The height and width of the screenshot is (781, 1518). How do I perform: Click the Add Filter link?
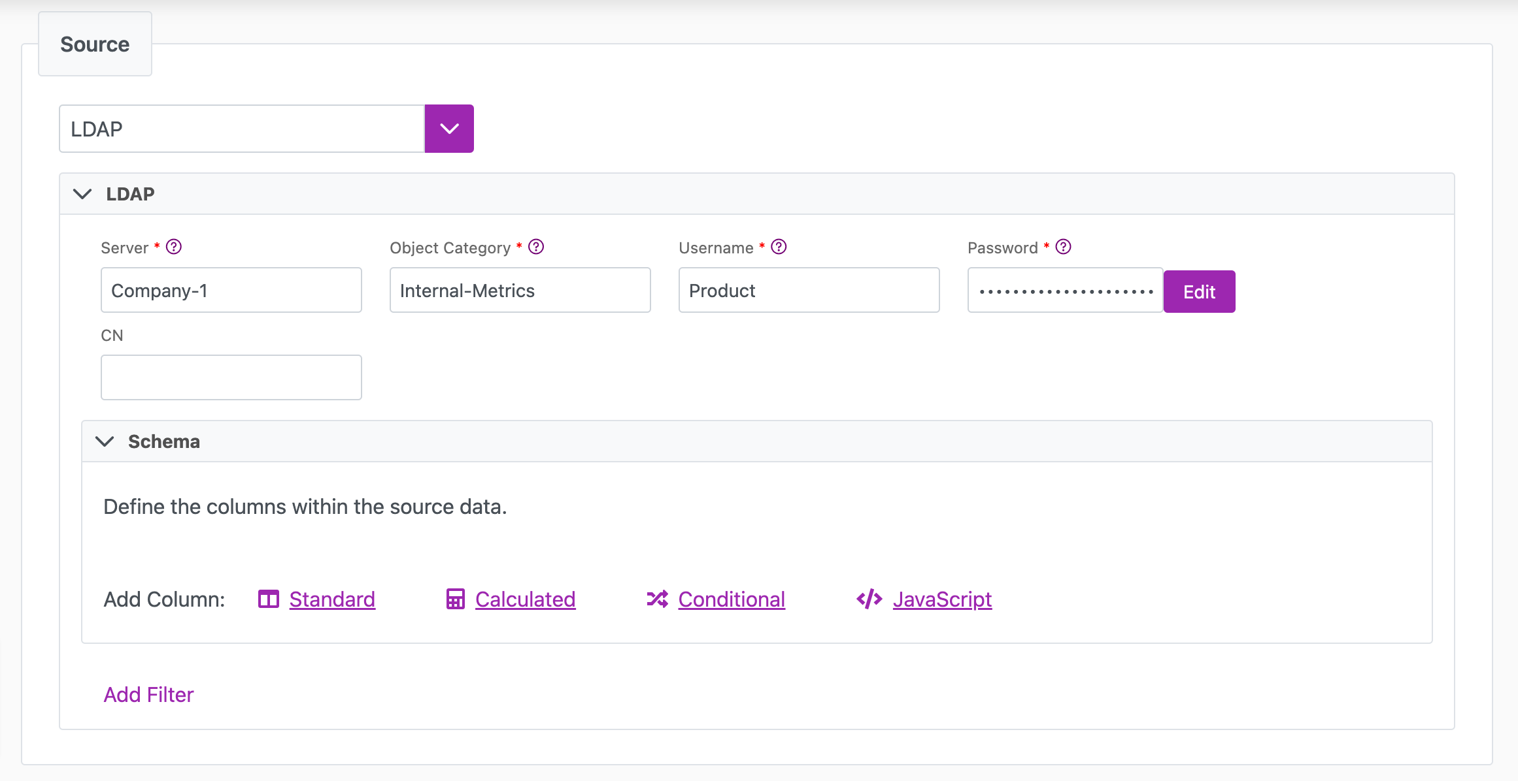(149, 695)
